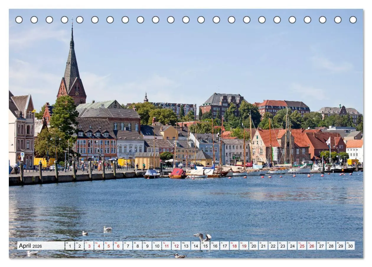Pick the red day 3 cell
This screenshot has width=372, height=267.
pyautogui.click(x=89, y=246)
